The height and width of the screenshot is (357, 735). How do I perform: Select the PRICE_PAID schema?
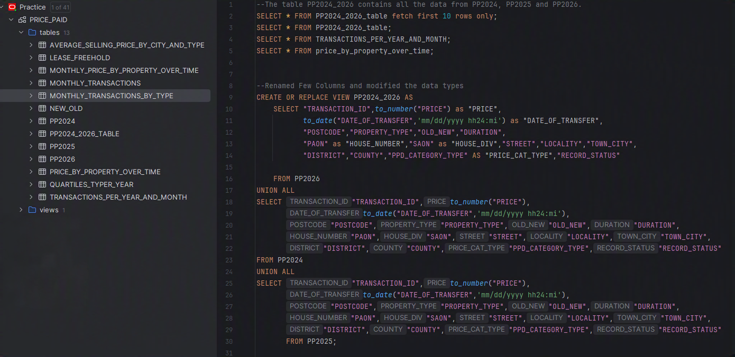(105, 20)
